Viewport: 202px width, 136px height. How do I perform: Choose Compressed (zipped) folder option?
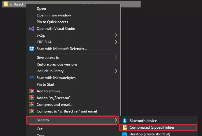tap(152, 127)
